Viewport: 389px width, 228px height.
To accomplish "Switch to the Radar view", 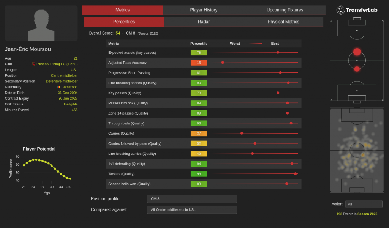I will click(204, 22).
